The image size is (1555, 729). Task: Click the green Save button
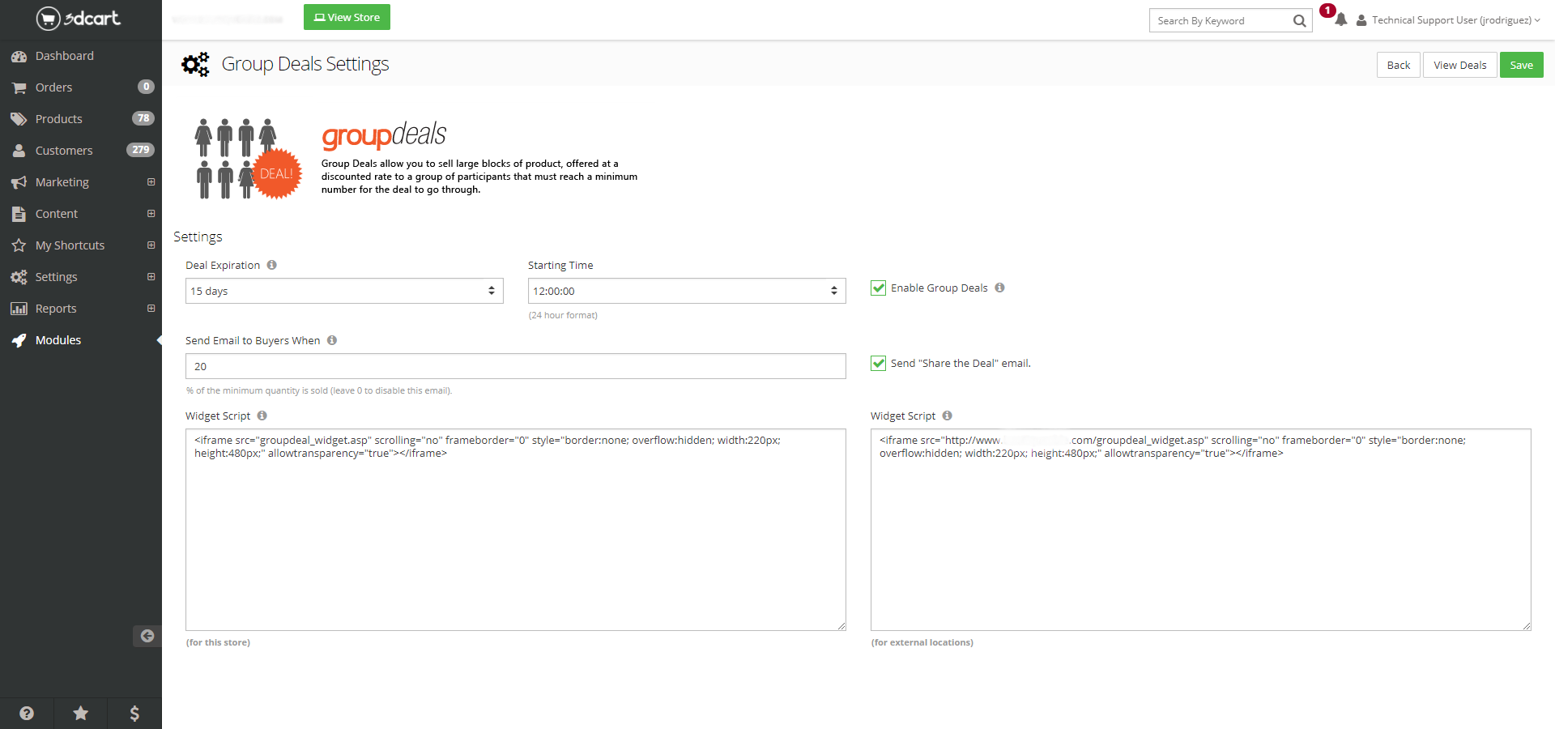[1520, 65]
